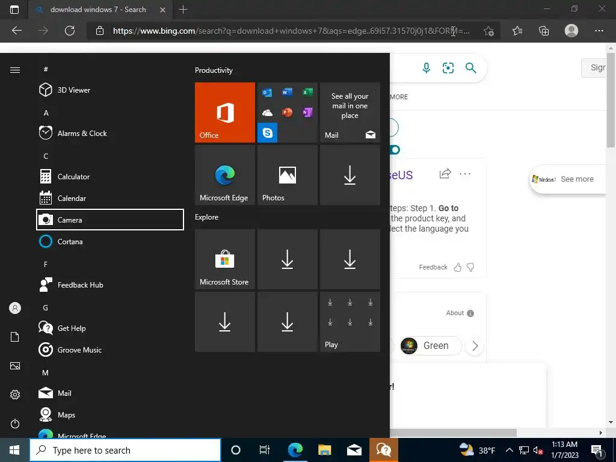Toggle the teal switch on Bing page

(395, 150)
